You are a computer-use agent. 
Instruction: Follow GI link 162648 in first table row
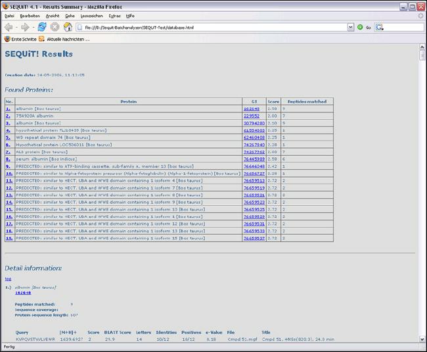pos(252,109)
